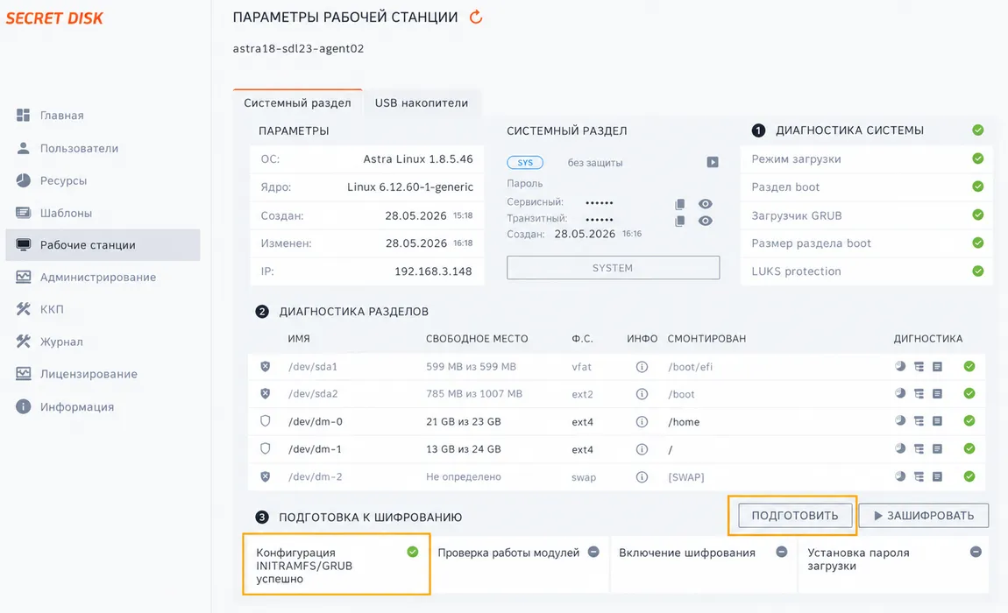The image size is (1008, 613).
Task: Open the Пользователи section
Action: pos(103,148)
